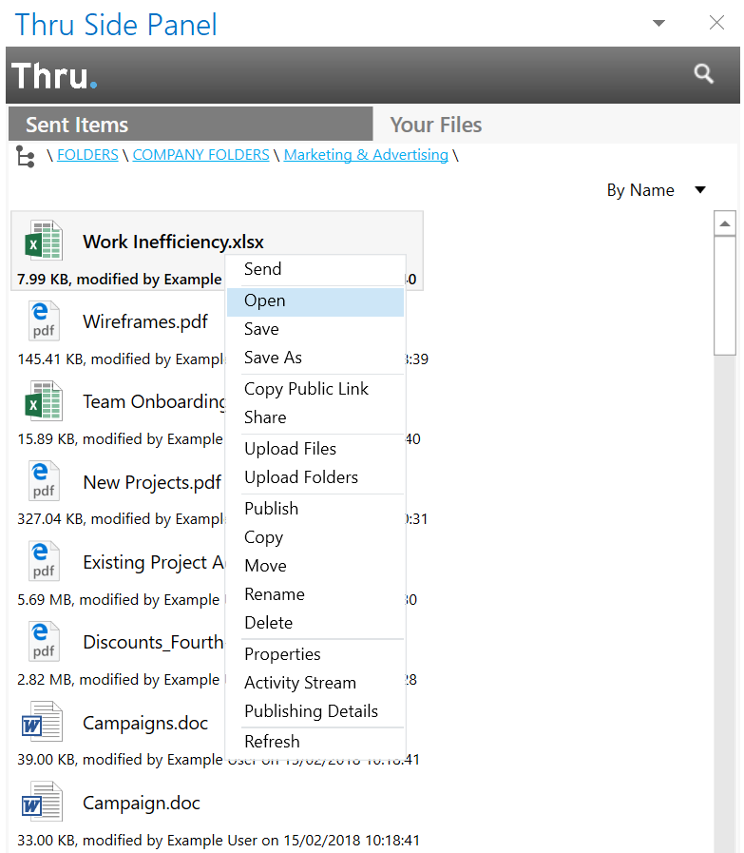Select the Existing Project file name
Screen dimensions: 744x853
tap(154, 563)
